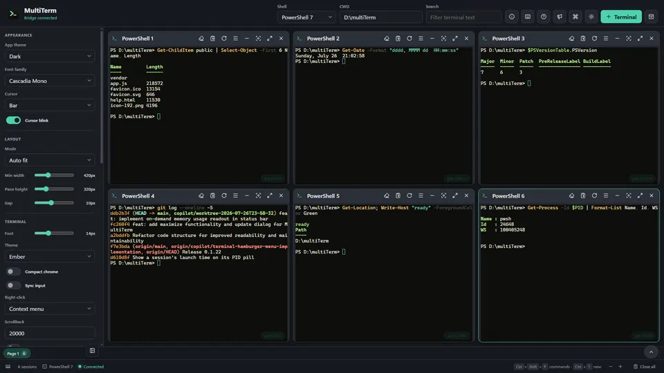Open the help question-mark icon in top toolbar
The image size is (664, 373).
coord(544,17)
